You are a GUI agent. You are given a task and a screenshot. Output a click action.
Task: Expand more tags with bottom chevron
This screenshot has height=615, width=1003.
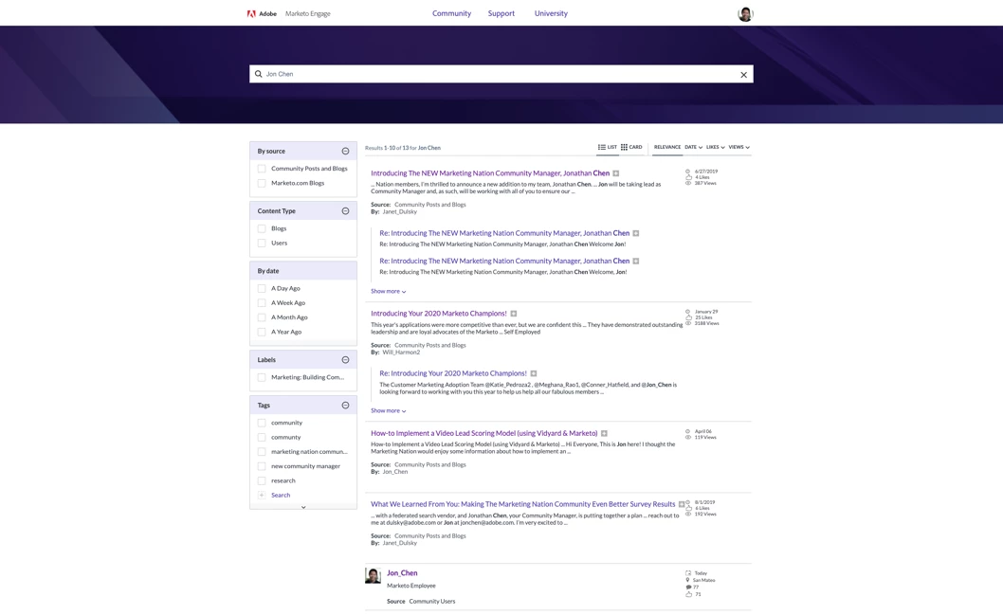(303, 507)
